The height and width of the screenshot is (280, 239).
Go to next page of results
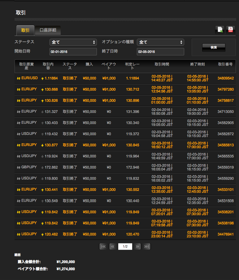[137, 246]
